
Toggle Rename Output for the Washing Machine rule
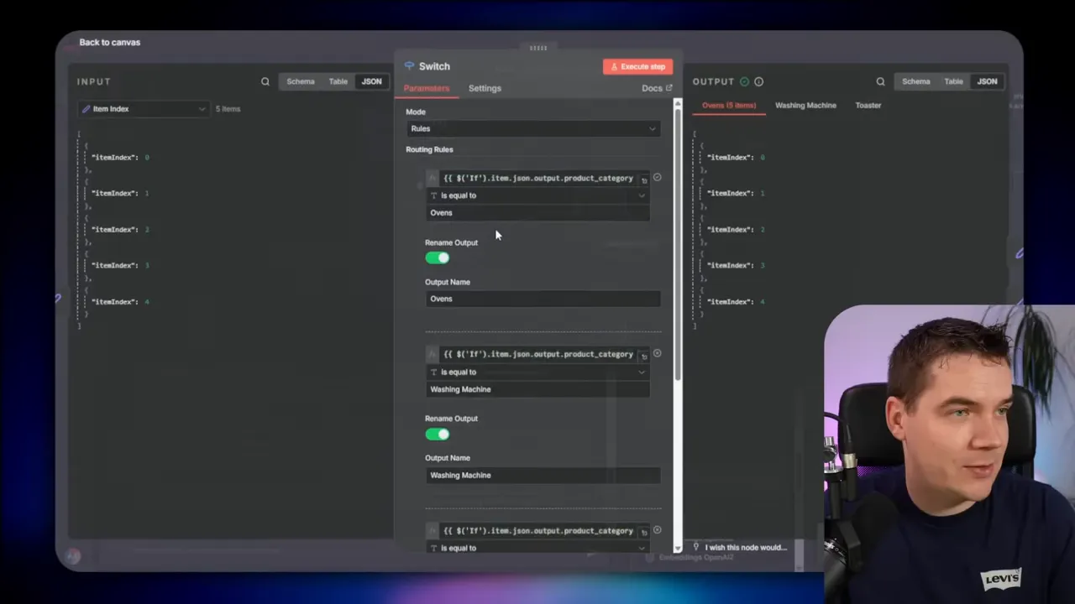437,434
